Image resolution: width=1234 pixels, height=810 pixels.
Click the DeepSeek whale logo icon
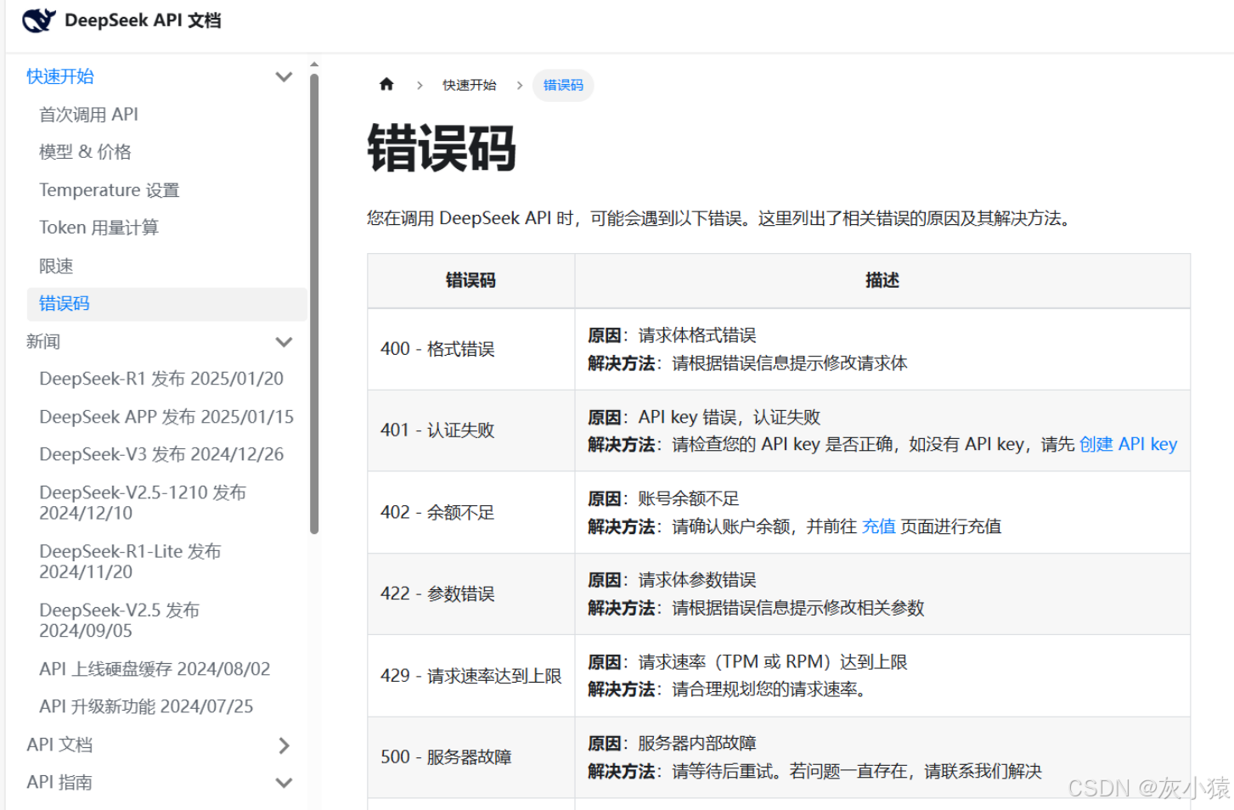[x=39, y=20]
